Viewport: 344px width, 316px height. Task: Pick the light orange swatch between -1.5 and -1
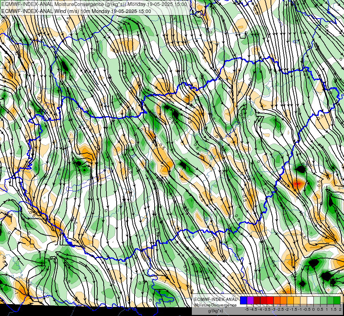coord(297,300)
